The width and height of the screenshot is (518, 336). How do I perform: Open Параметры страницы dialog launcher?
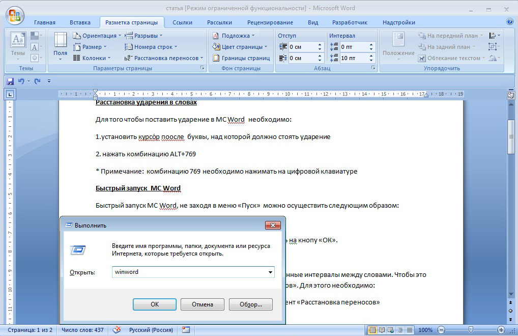coord(202,68)
